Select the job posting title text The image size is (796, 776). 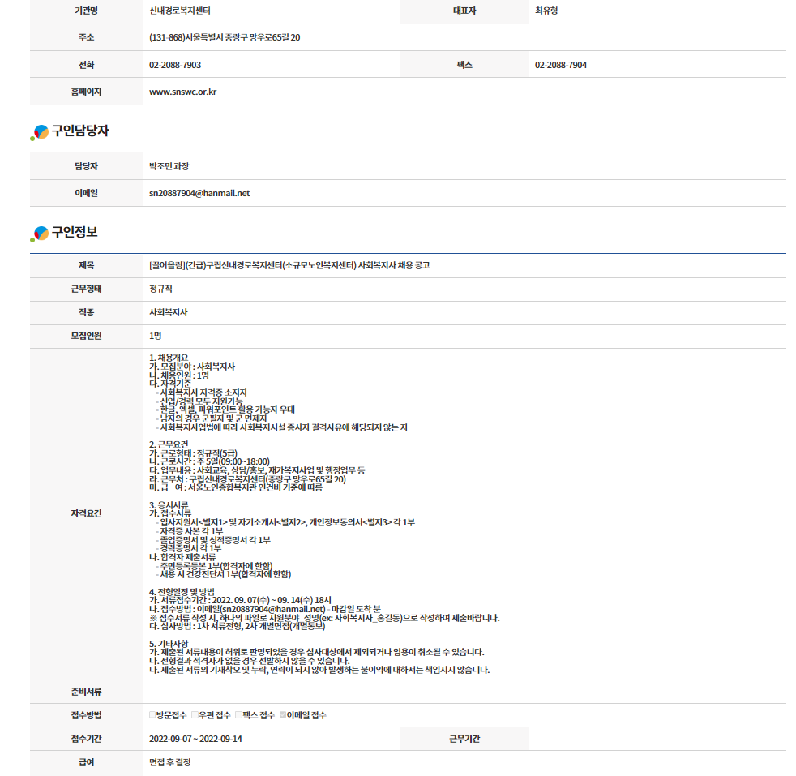pos(289,265)
